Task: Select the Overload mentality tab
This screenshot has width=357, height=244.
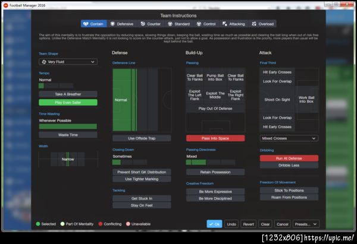Action: click(x=263, y=24)
